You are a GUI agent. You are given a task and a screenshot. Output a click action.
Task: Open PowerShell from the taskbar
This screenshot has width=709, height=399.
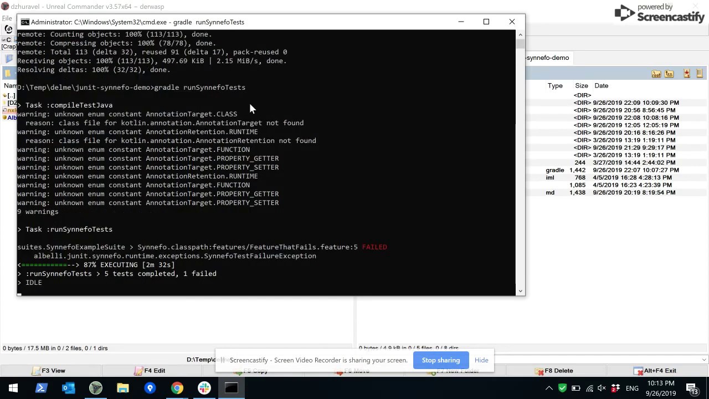pyautogui.click(x=41, y=388)
